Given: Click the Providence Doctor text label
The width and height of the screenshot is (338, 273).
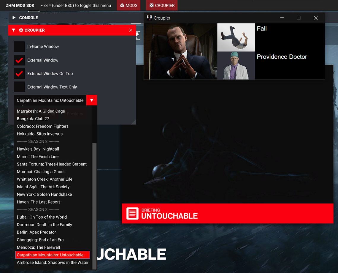Looking at the screenshot, I should [x=282, y=57].
